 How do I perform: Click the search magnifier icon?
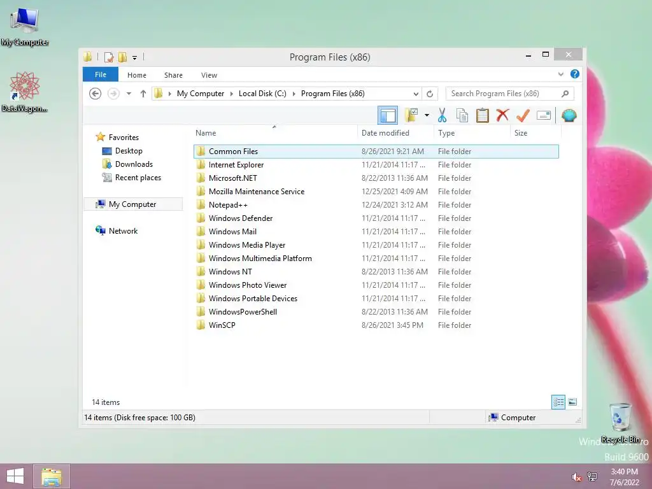click(x=565, y=94)
